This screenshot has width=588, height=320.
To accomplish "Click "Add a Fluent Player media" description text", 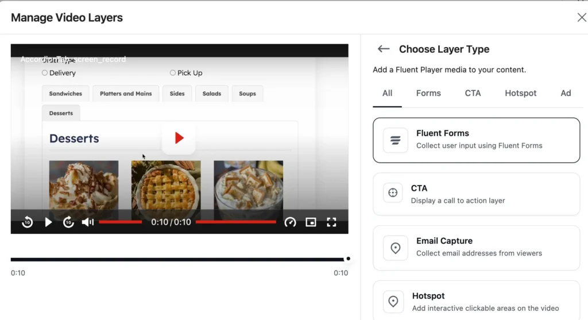I will click(449, 70).
